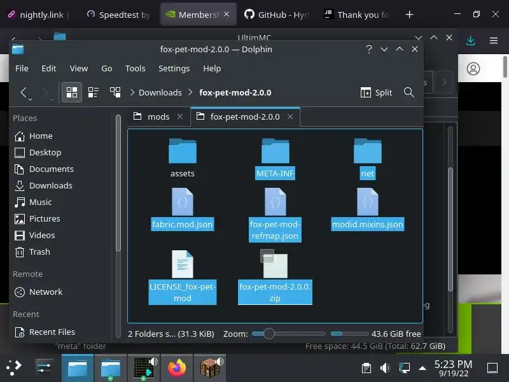Screen dimensions: 509x382
Task: Click the Places panel scrollbar
Action: [x=118, y=183]
